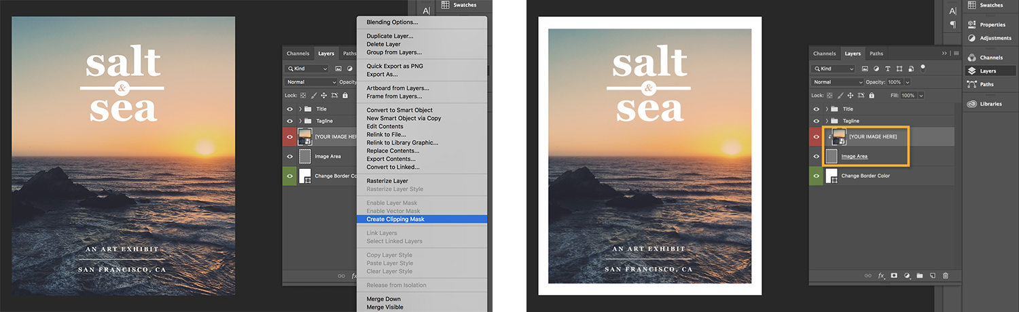Choose Create Clipping Mask from the context menu
Screen dimensions: 1019x312
395,219
